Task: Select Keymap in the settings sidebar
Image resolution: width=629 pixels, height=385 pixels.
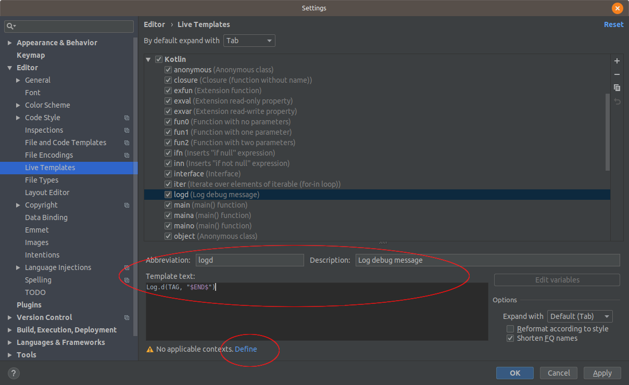Action: click(x=31, y=55)
